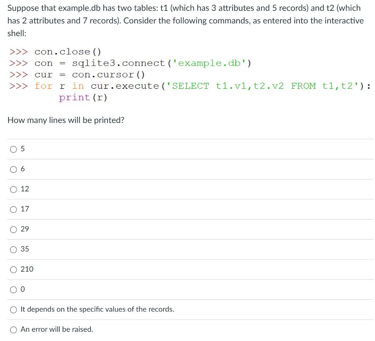Choose 'An error will be raised' option

(14, 329)
